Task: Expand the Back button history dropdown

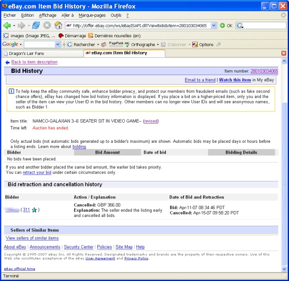Action: pos(14,26)
